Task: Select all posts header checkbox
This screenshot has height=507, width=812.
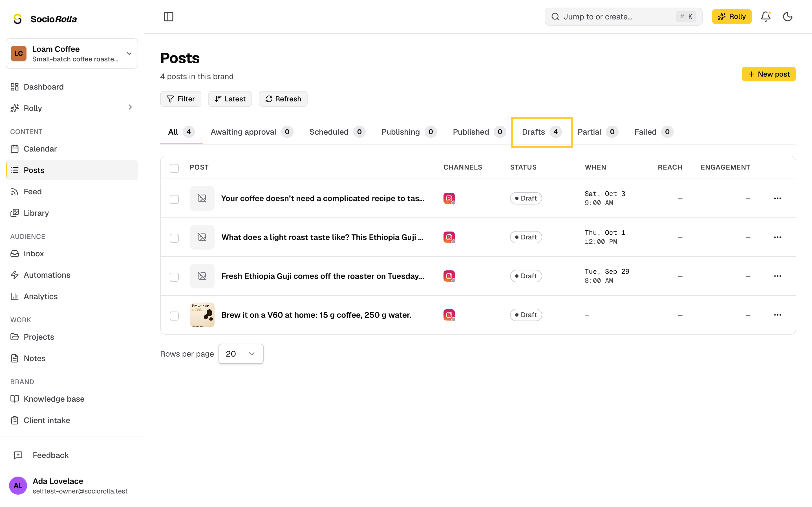Action: (174, 168)
